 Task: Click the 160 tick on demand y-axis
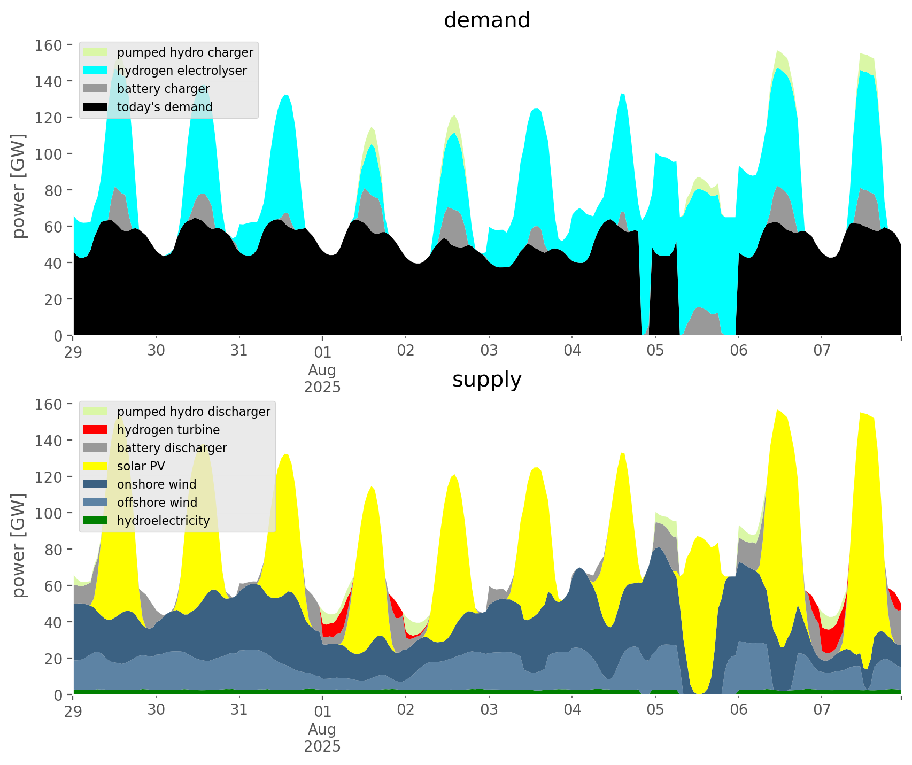[48, 45]
